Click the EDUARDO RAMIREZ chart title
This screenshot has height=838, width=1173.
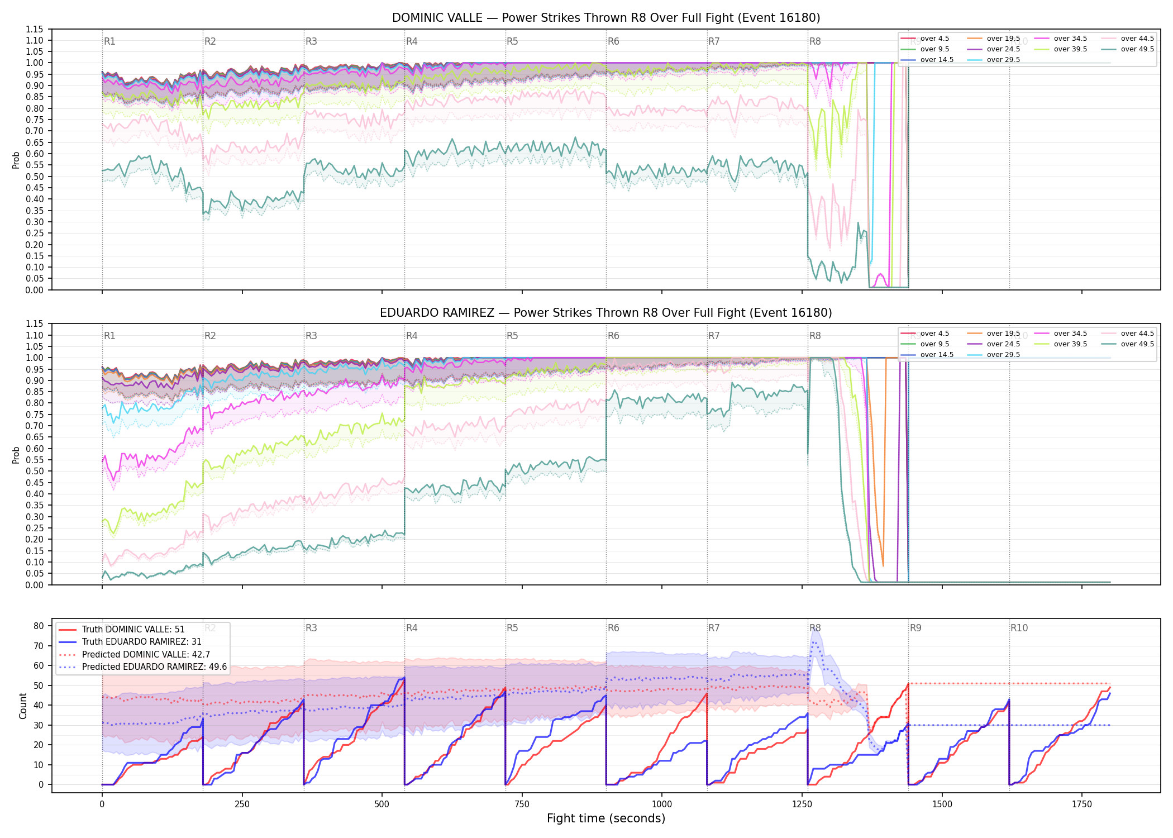click(606, 313)
